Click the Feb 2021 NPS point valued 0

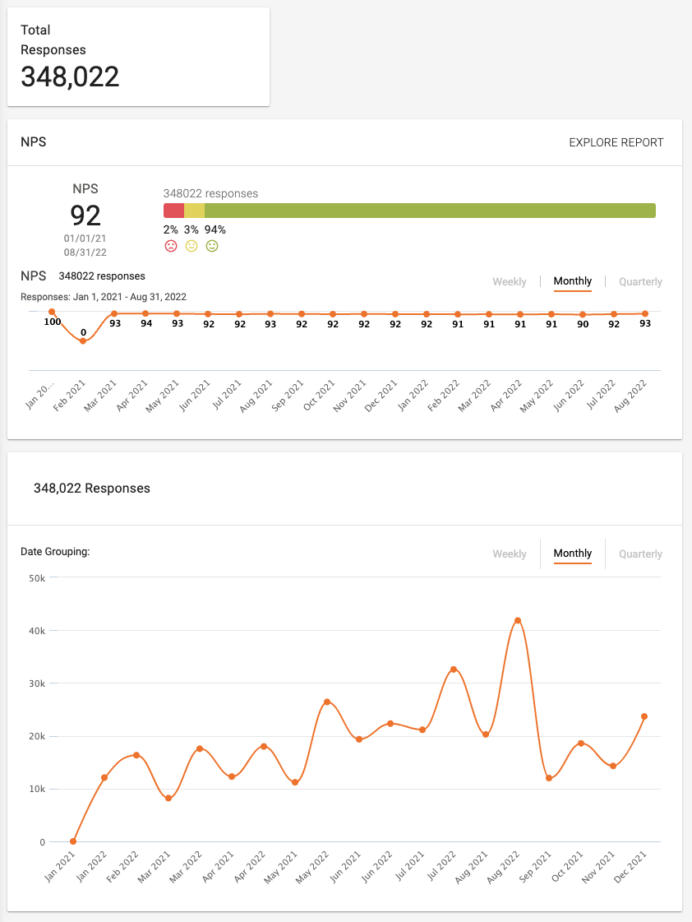[83, 341]
